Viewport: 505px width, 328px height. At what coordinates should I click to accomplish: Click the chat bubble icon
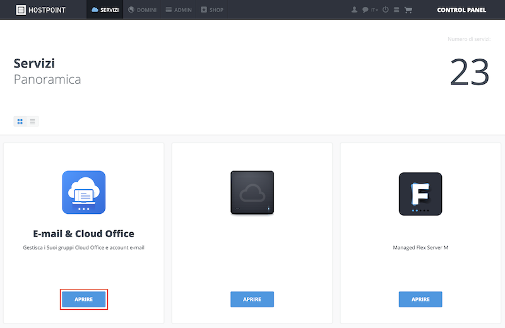coord(365,10)
